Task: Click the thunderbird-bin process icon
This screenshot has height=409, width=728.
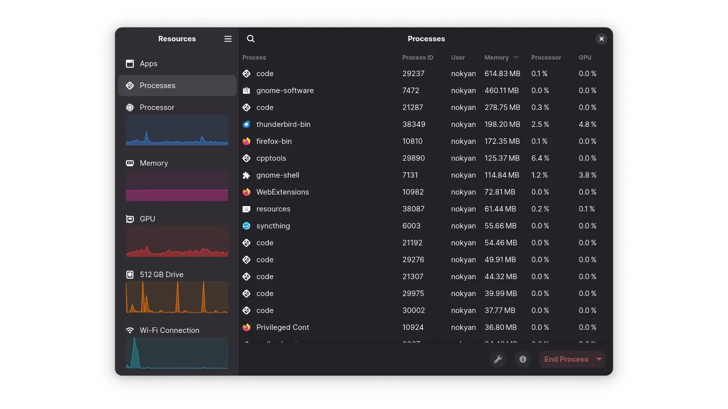Action: point(246,124)
